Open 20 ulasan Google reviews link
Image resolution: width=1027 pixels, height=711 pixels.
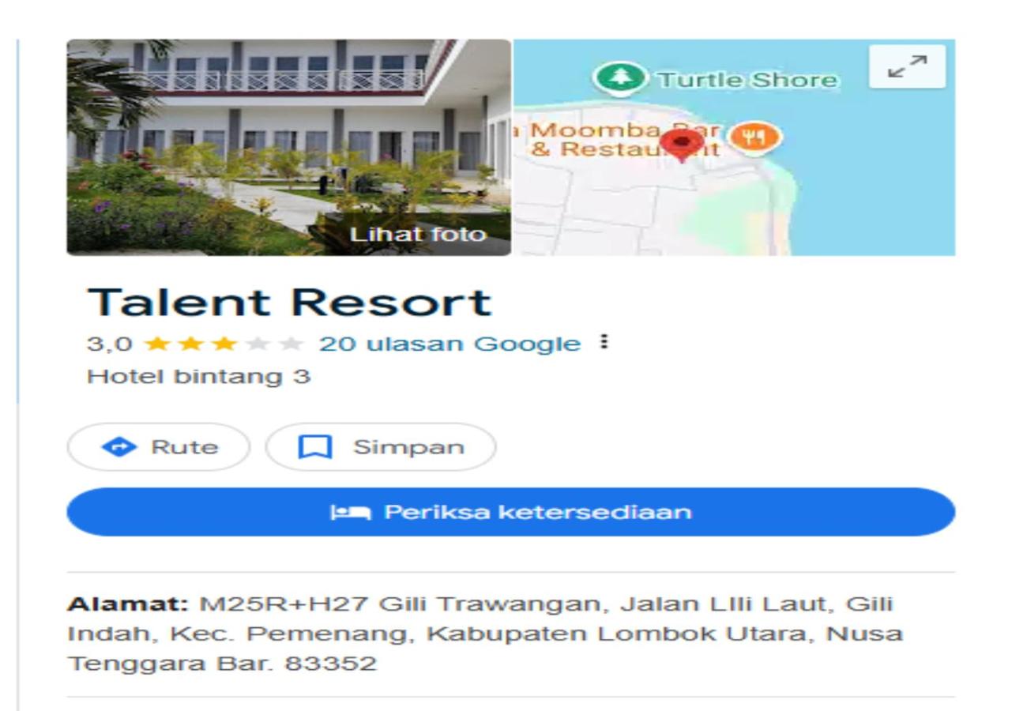450,344
